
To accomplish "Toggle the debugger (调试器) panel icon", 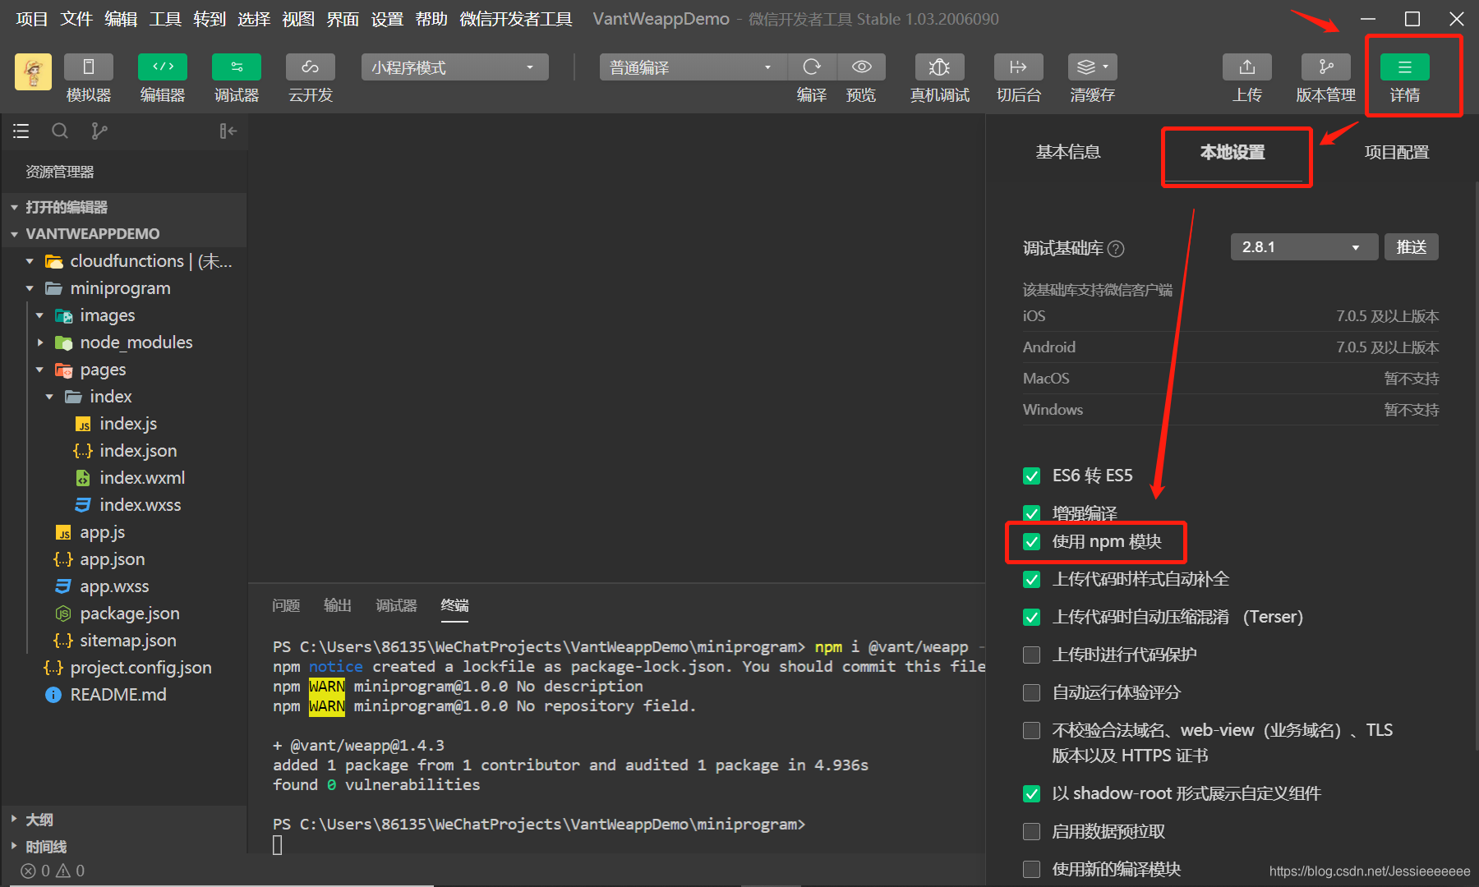I will (237, 67).
